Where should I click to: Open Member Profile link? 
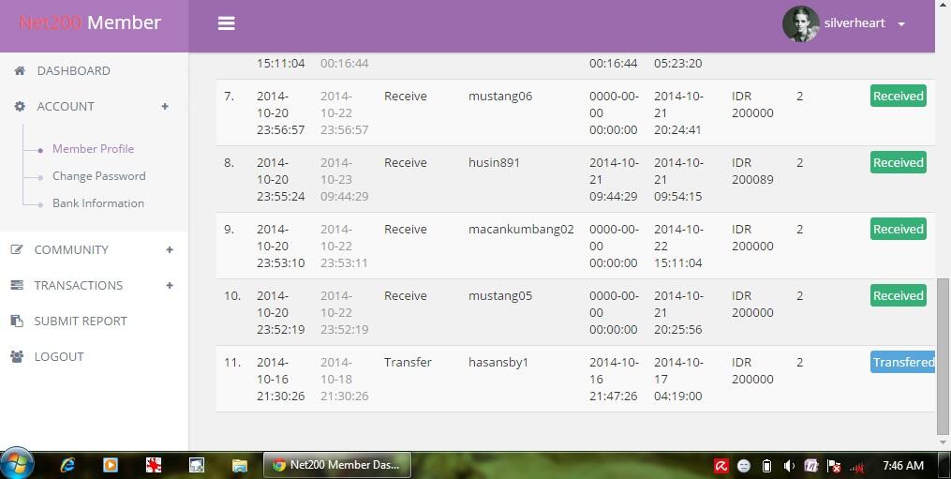tap(93, 149)
